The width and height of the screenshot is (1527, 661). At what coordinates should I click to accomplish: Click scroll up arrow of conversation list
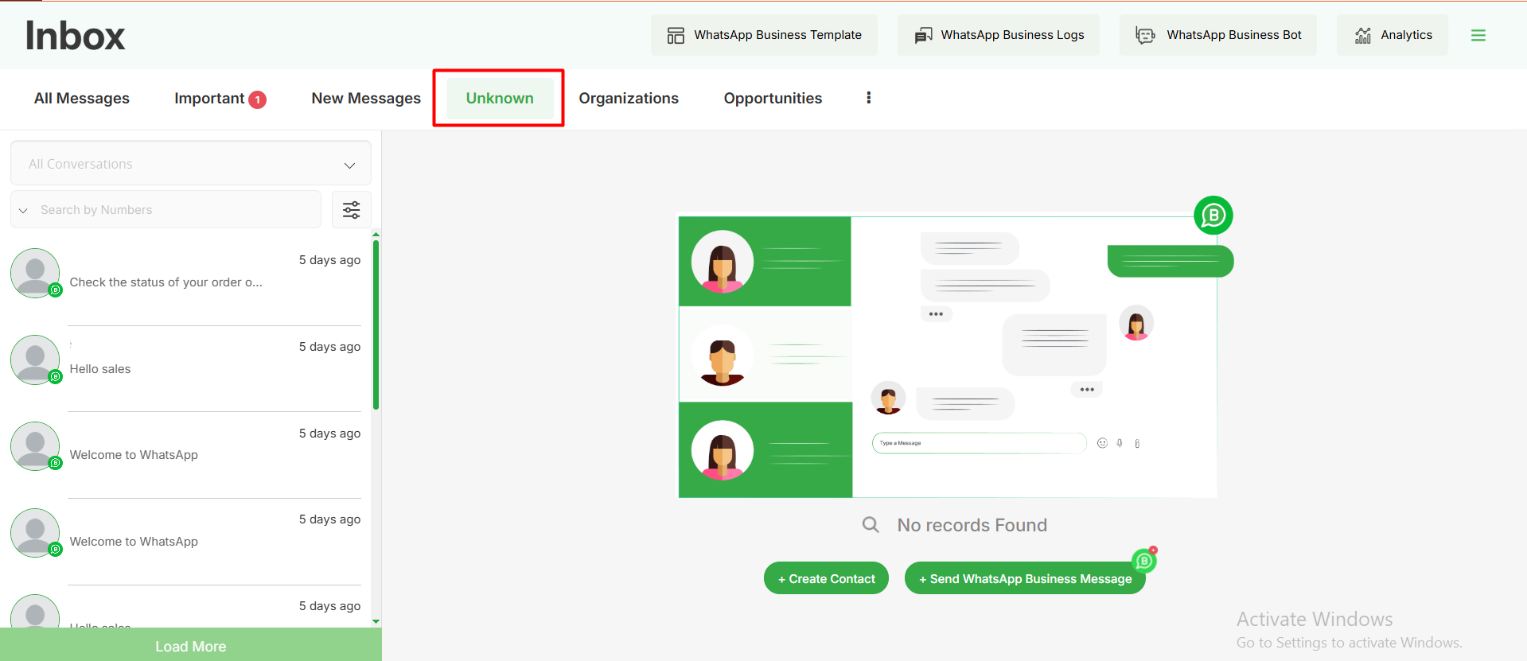click(x=376, y=235)
